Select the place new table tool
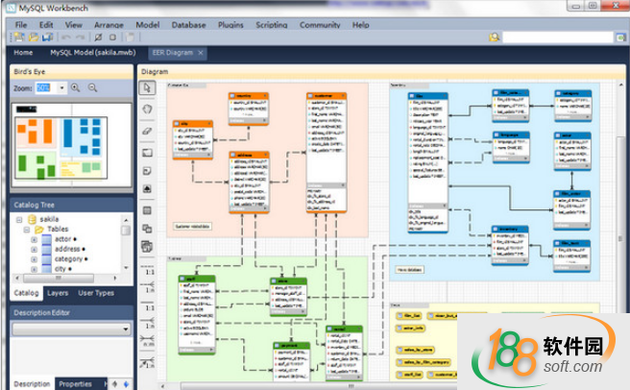The width and height of the screenshot is (630, 390). tap(148, 209)
